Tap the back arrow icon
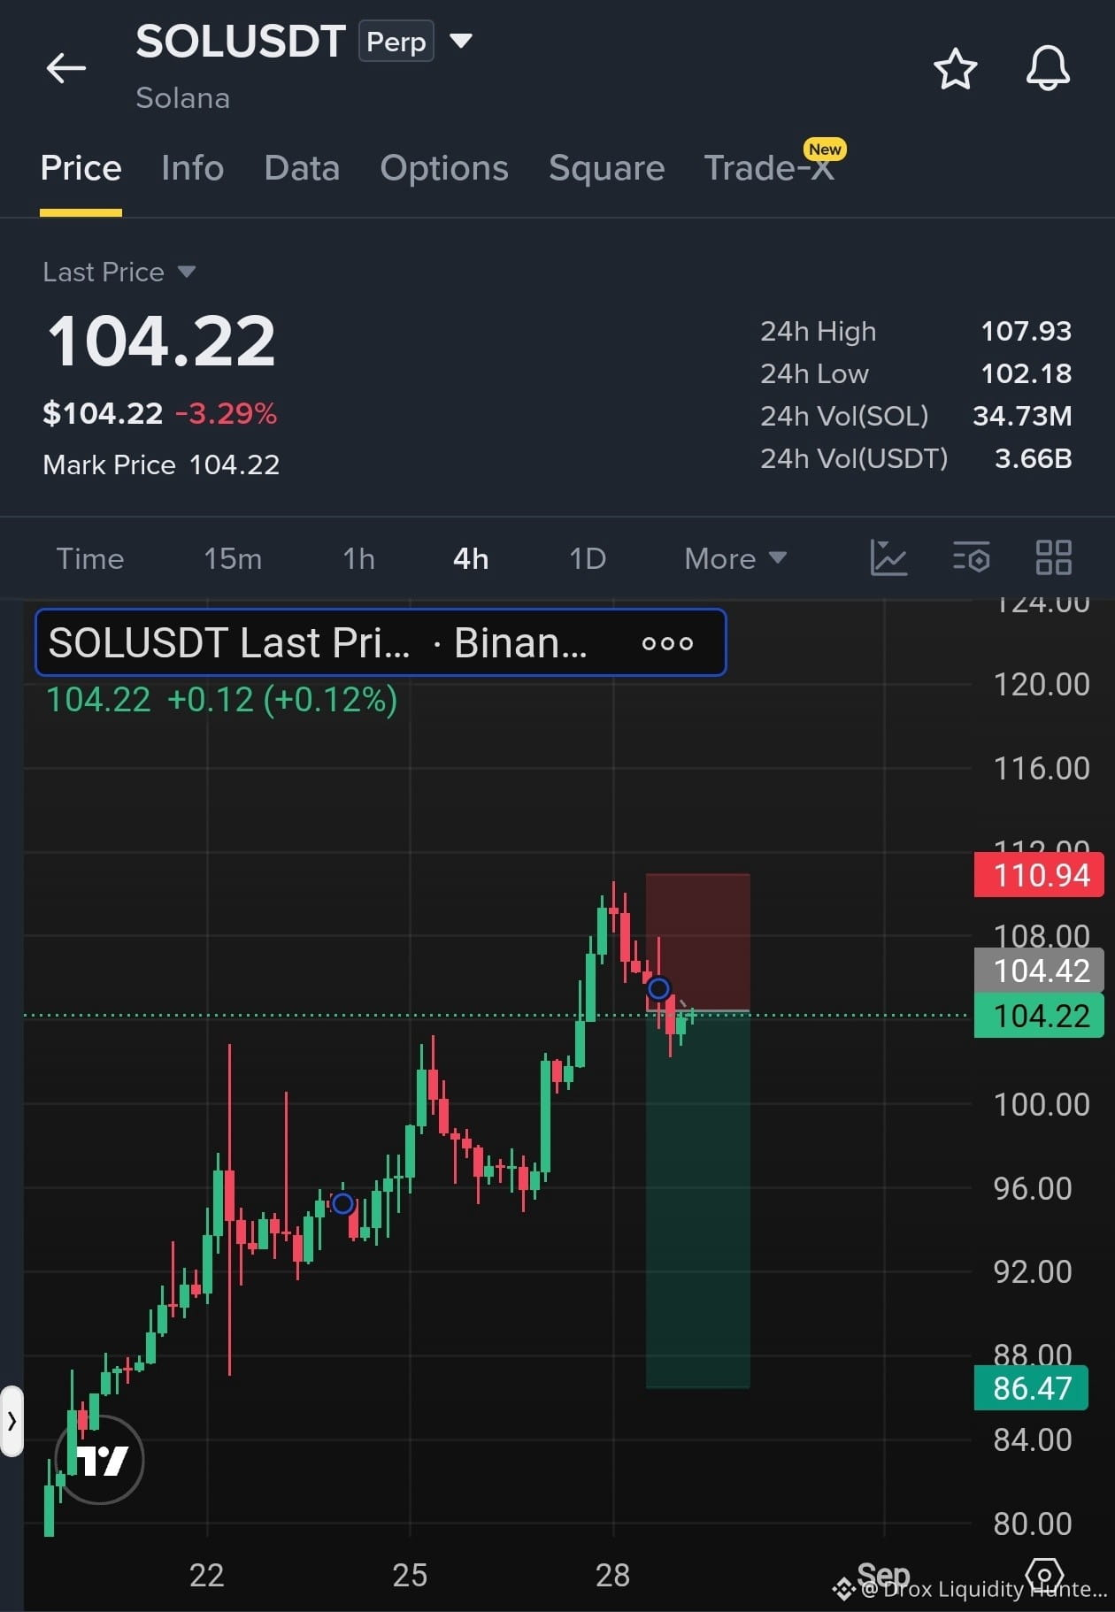 [x=66, y=68]
